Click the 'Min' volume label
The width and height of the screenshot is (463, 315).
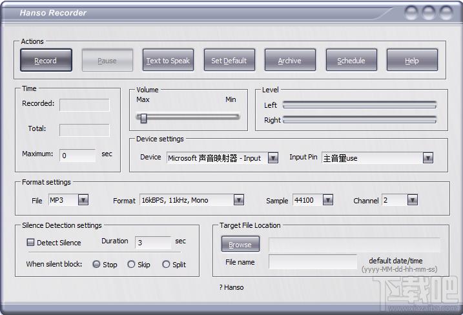coord(231,99)
